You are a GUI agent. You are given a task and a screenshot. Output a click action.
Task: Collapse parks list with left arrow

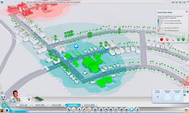click(x=29, y=100)
